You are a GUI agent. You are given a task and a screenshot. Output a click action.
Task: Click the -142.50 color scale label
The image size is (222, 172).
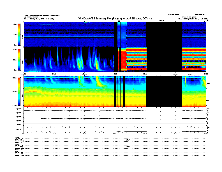tap(15, 92)
